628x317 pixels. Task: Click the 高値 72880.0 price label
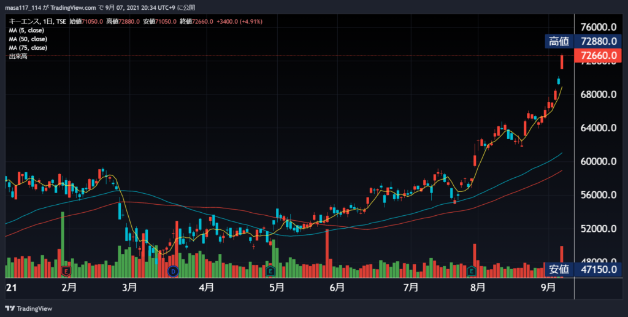tap(583, 41)
